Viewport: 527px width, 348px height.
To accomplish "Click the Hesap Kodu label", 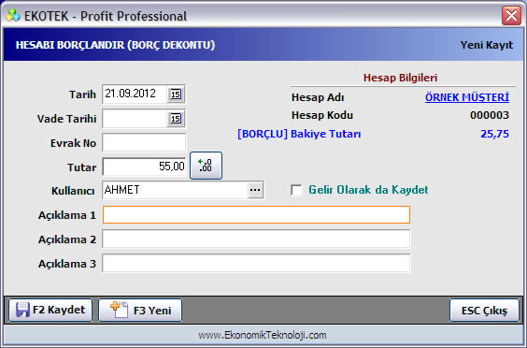I will tap(322, 115).
